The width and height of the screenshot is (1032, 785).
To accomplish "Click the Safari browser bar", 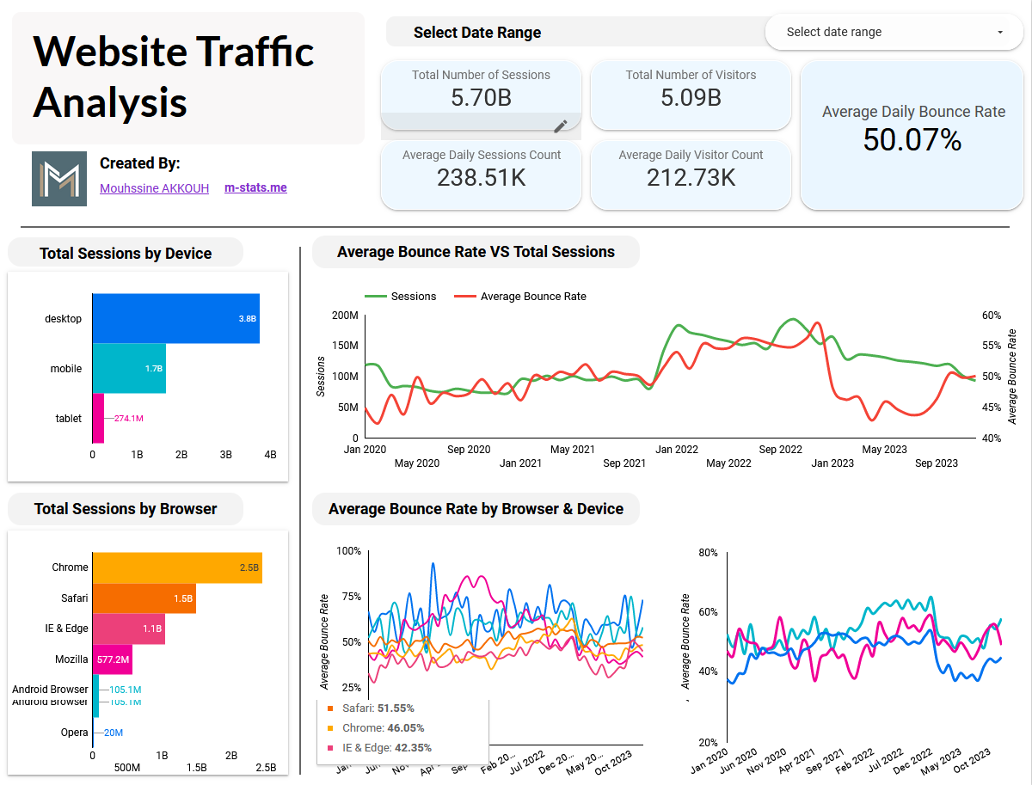I will (x=144, y=598).
